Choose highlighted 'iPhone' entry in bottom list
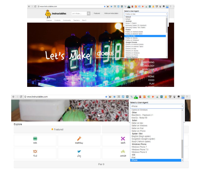The width and height of the screenshot is (208, 170). pos(156,160)
